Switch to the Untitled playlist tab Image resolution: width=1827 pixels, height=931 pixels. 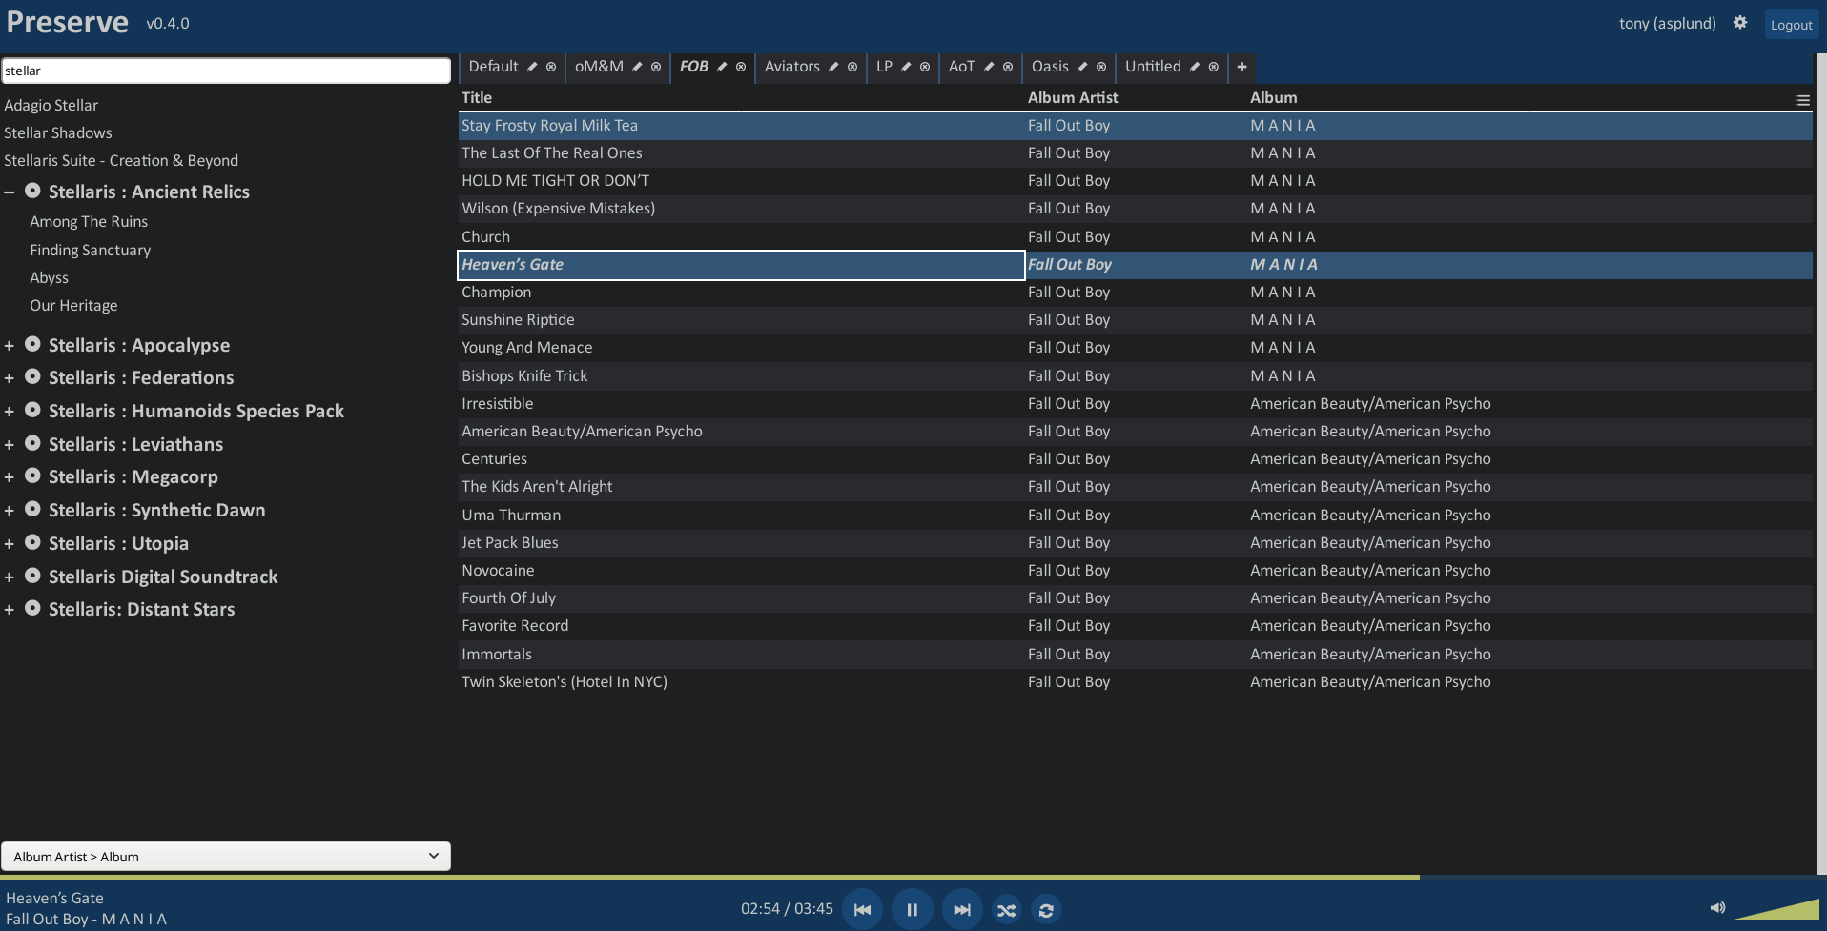[x=1153, y=67]
